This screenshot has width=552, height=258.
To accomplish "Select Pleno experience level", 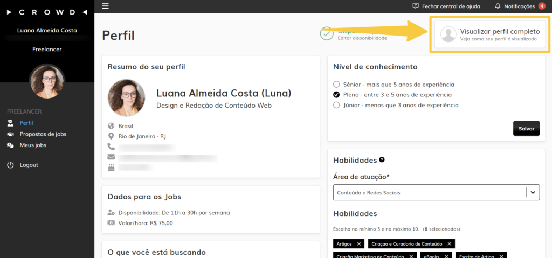I will [x=336, y=95].
